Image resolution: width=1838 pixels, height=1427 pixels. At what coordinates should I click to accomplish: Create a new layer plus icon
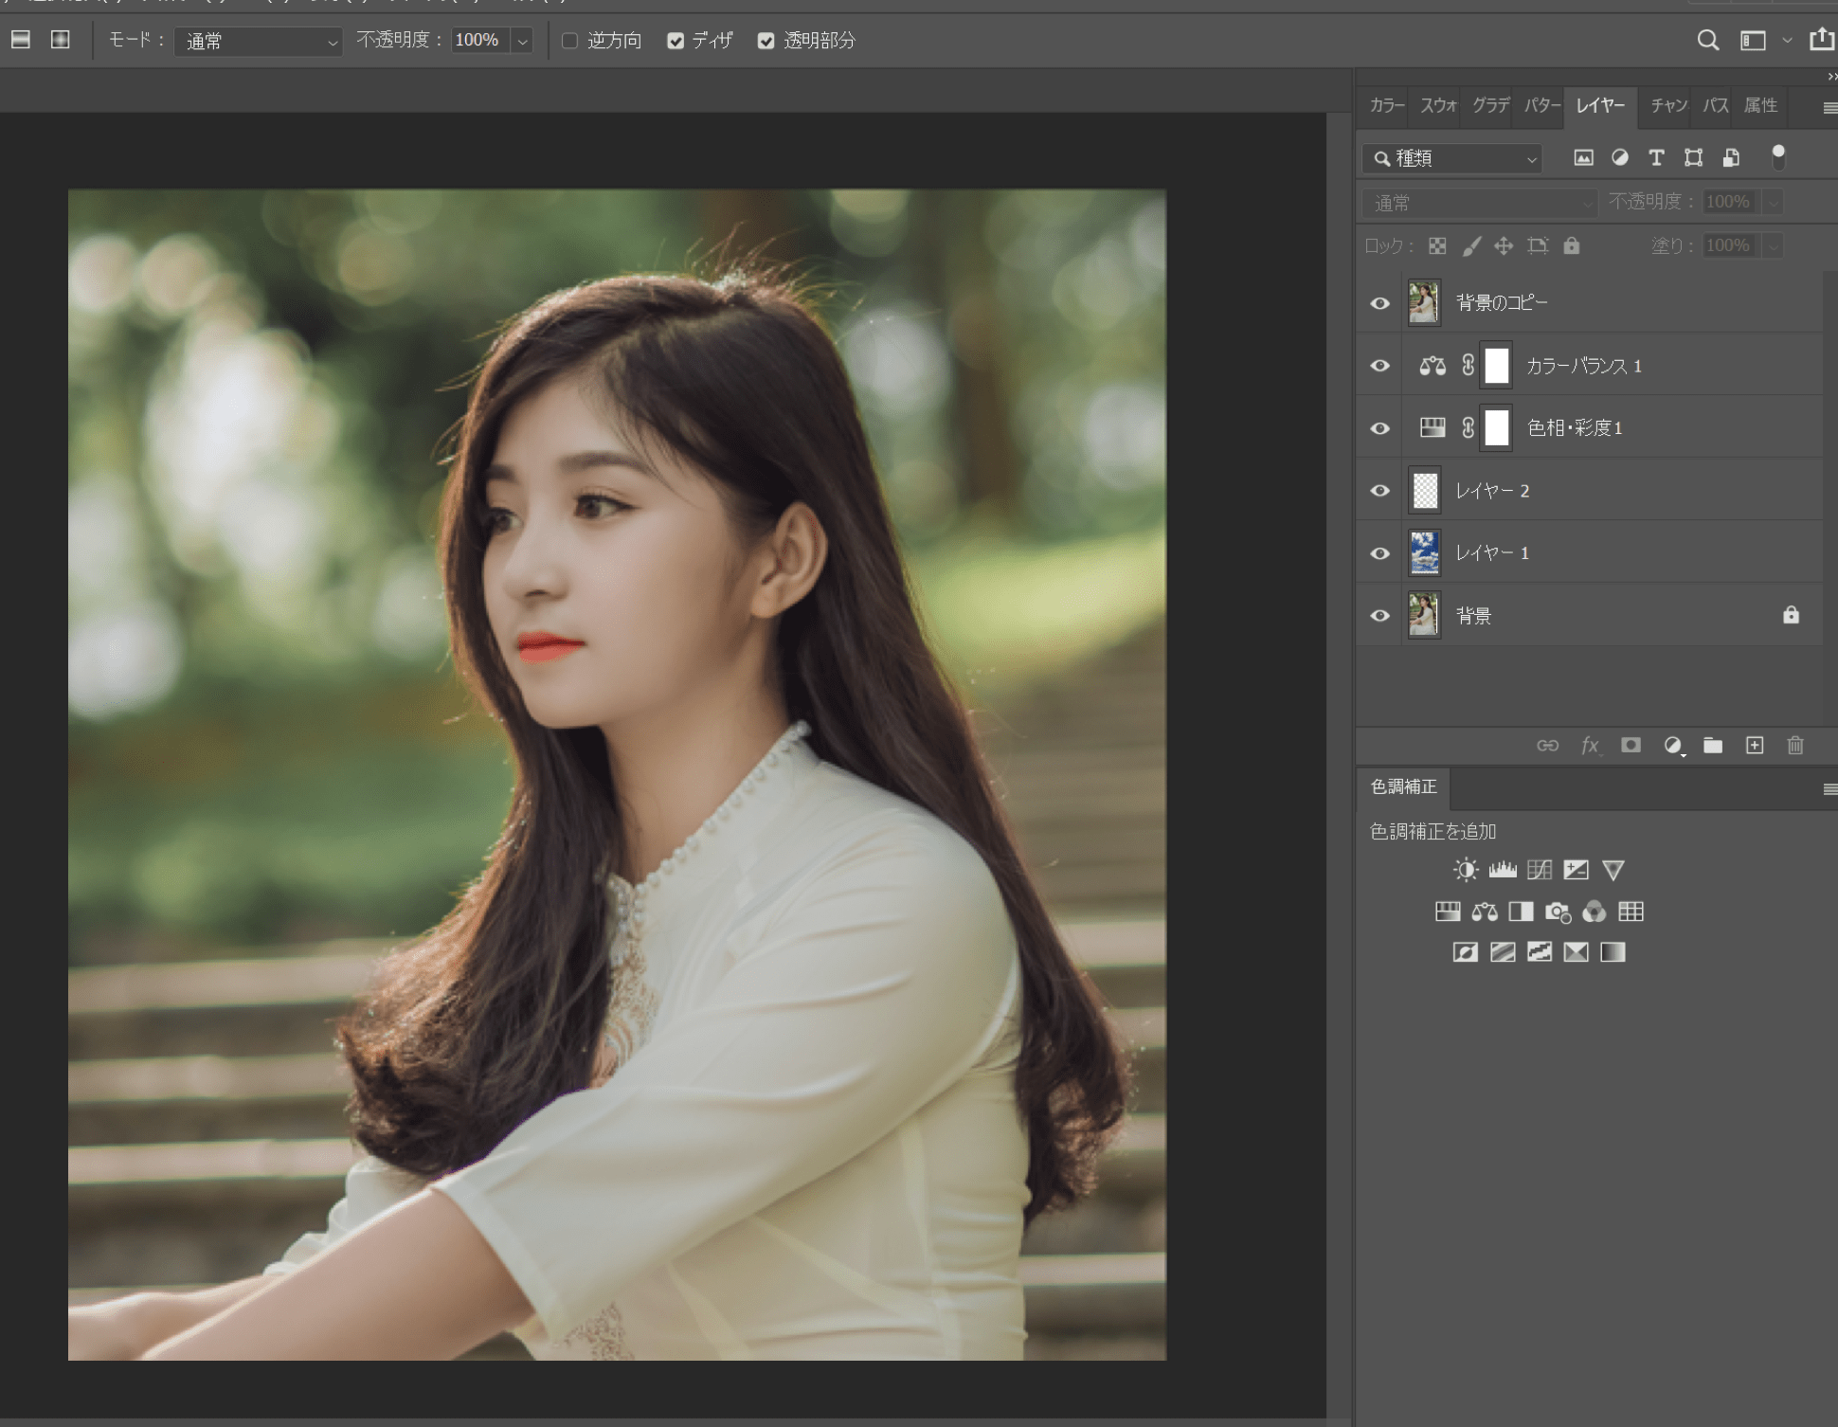[1755, 745]
